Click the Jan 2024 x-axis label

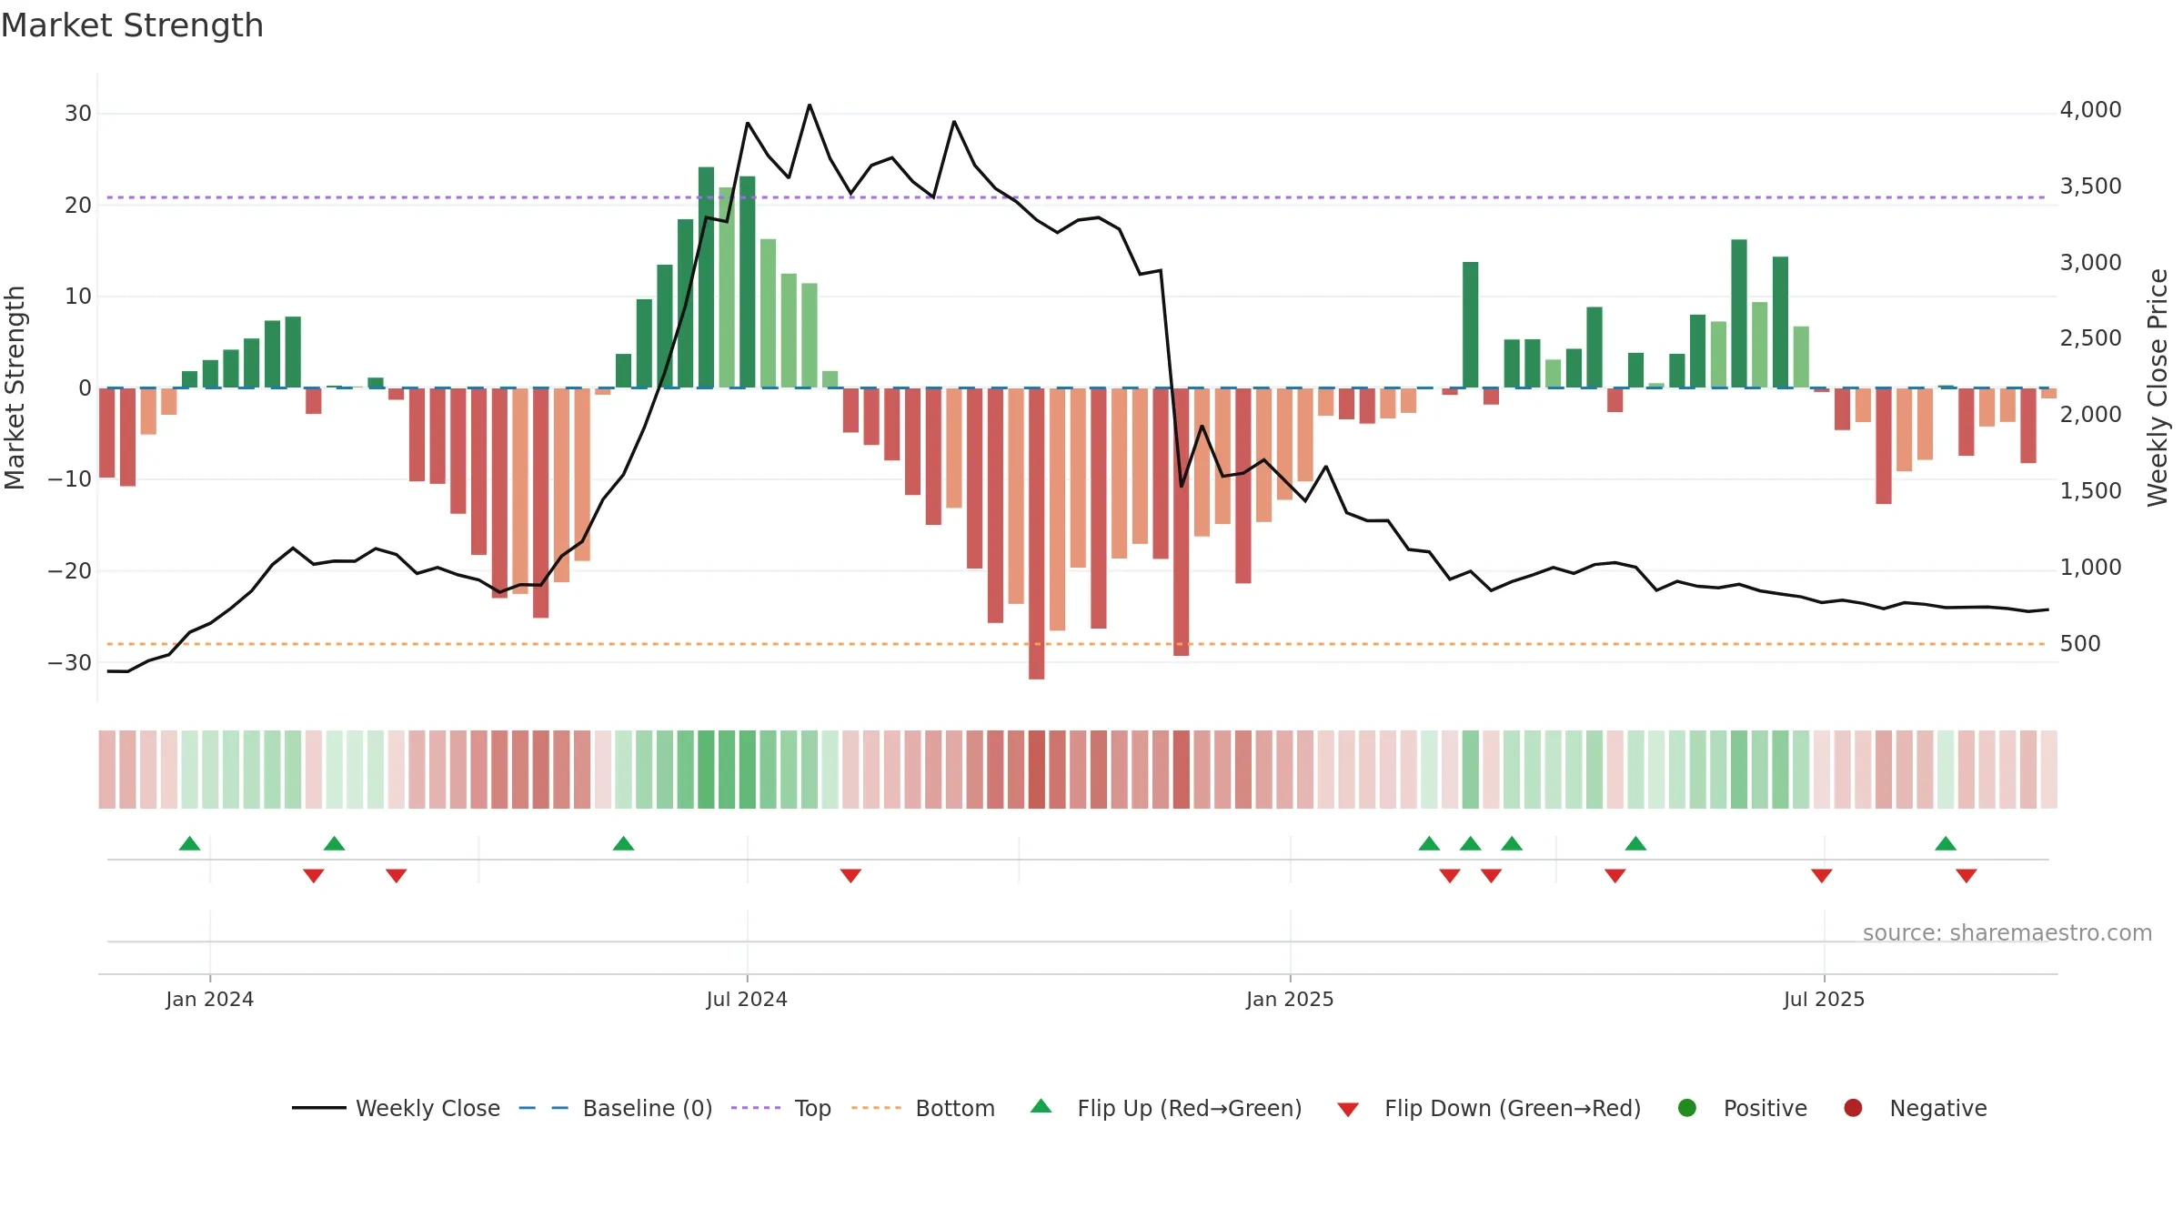[x=210, y=1000]
